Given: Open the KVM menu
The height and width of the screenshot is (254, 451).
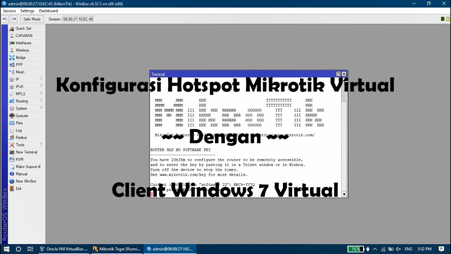Looking at the screenshot, I should click(x=27, y=159).
